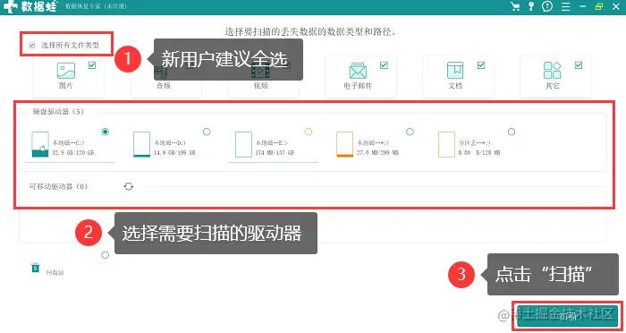Select the lost partition radio button
This screenshot has height=333, width=626.
[512, 132]
